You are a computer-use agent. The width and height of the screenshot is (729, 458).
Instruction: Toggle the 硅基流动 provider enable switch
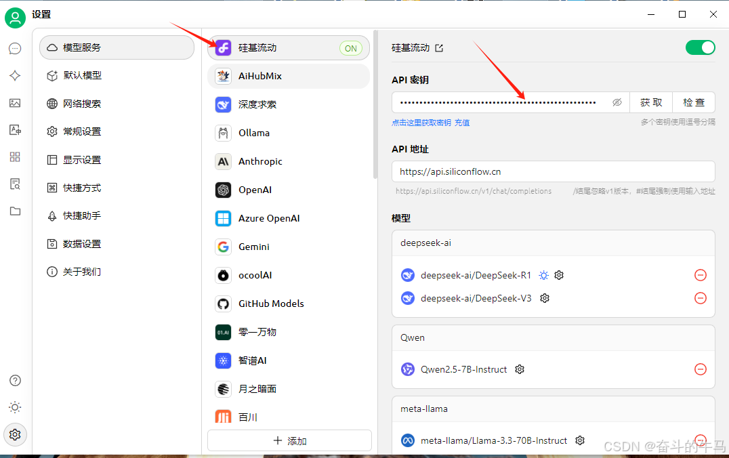(700, 47)
